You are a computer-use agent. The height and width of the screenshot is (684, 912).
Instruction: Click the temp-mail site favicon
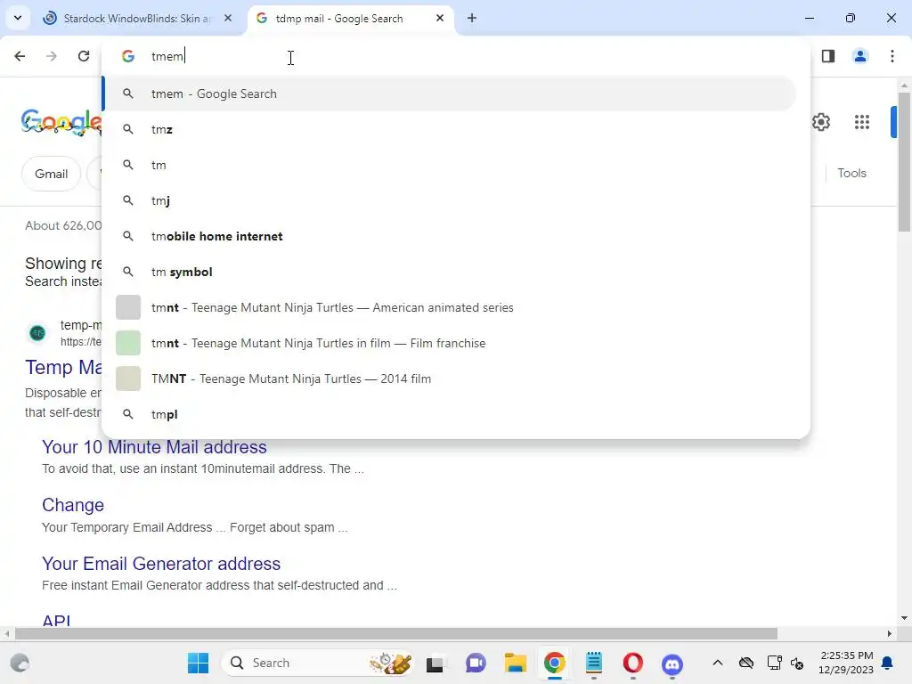pyautogui.click(x=37, y=333)
